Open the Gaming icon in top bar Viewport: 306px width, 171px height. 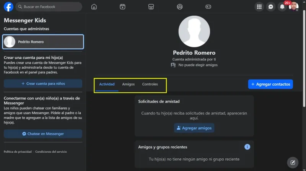pos(208,7)
